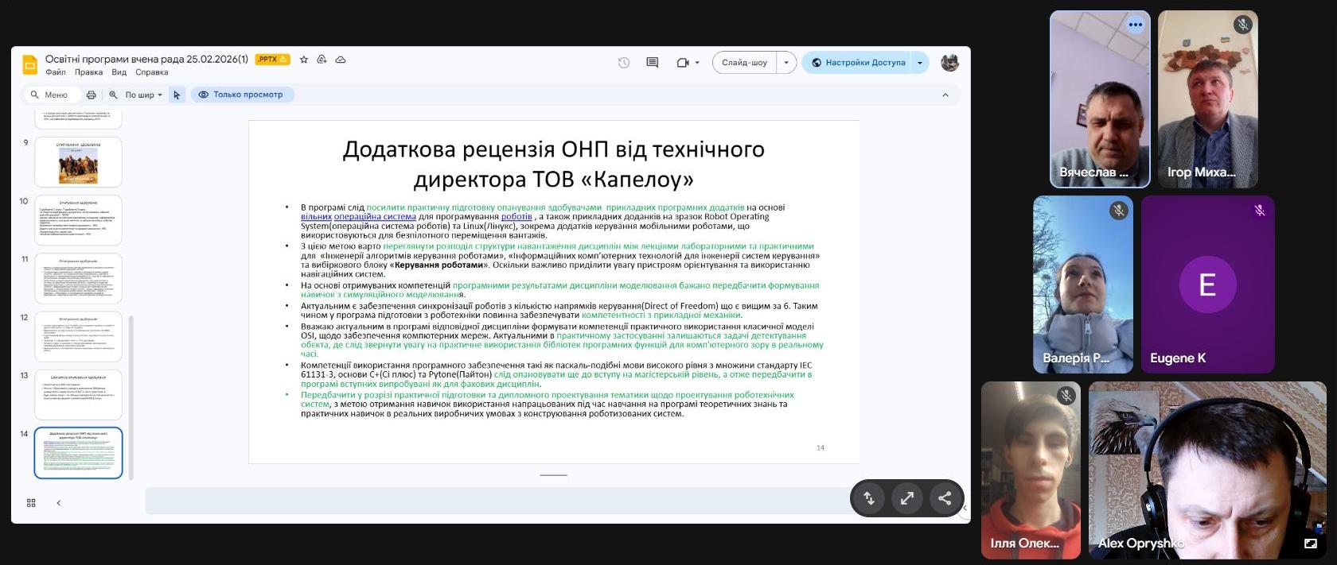Click the Google Slides logo icon
The height and width of the screenshot is (565, 1337).
click(x=30, y=65)
